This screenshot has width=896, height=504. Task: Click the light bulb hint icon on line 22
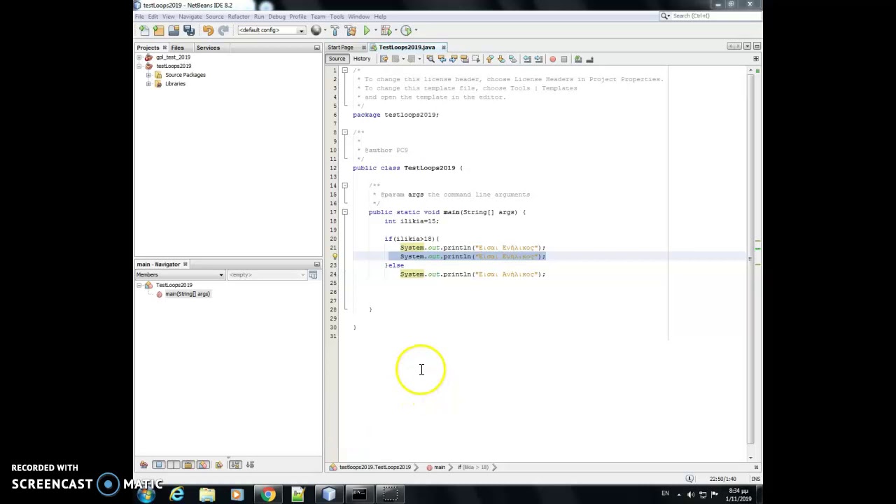tap(335, 256)
